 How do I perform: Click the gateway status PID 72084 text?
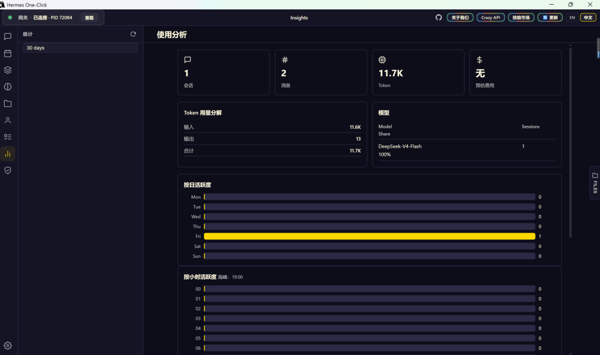61,18
